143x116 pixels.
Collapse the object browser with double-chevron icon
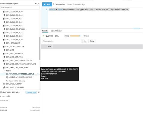coord(39,3)
